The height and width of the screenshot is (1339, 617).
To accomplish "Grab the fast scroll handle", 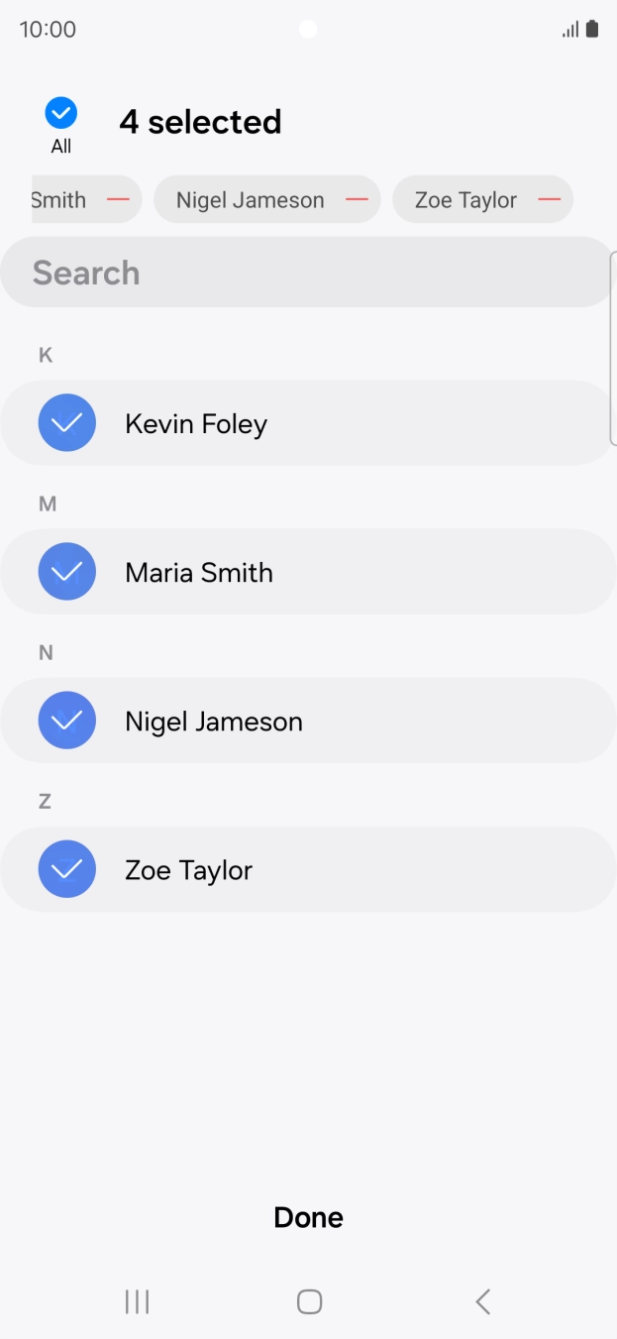I will point(613,347).
